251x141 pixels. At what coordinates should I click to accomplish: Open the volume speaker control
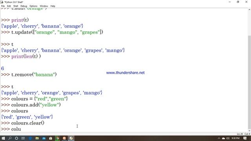coord(228,138)
